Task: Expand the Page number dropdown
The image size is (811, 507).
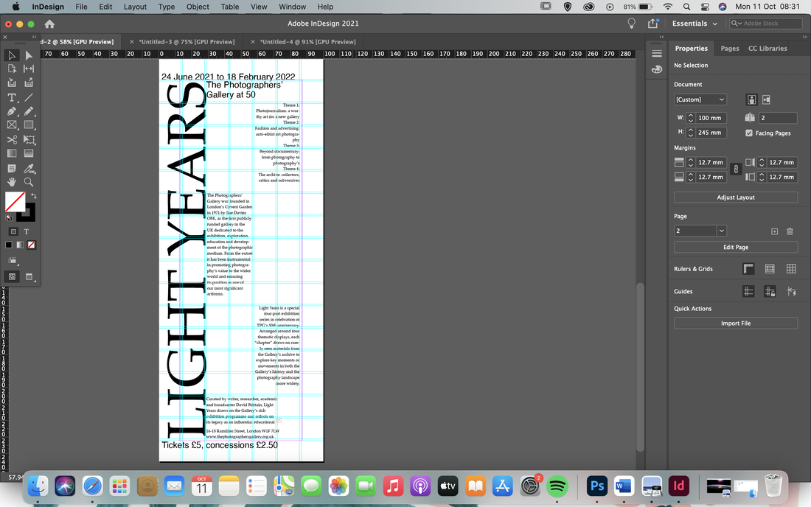Action: (x=721, y=231)
